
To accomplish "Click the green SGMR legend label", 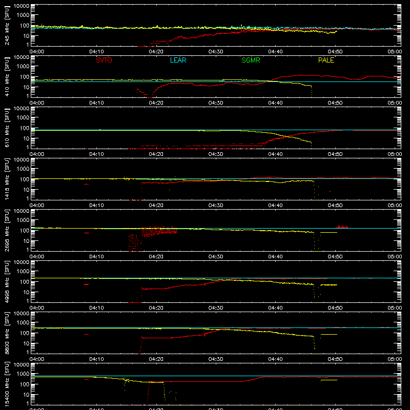I will pyautogui.click(x=251, y=60).
